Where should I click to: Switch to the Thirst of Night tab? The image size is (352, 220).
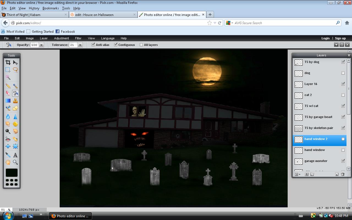(x=34, y=15)
